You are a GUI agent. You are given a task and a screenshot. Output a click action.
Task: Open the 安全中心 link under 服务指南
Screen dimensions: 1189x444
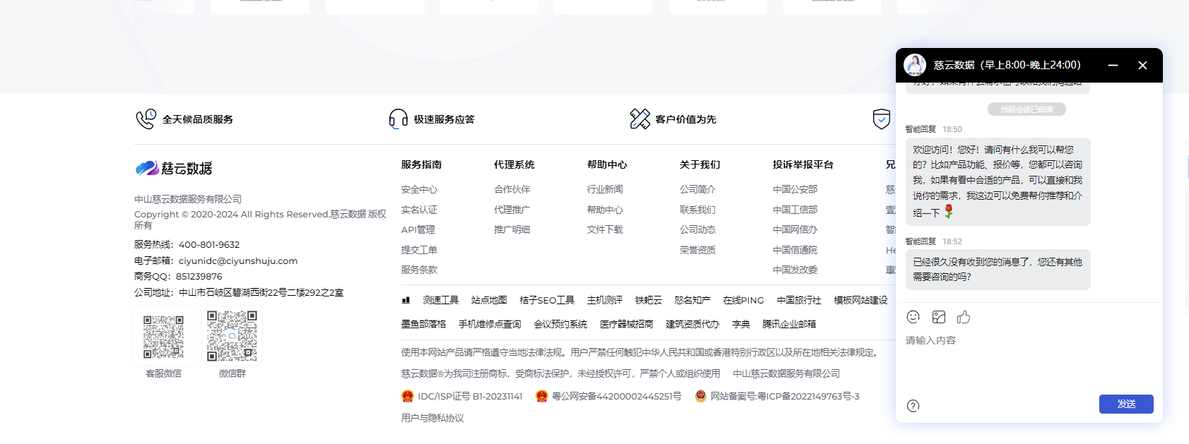pos(419,189)
